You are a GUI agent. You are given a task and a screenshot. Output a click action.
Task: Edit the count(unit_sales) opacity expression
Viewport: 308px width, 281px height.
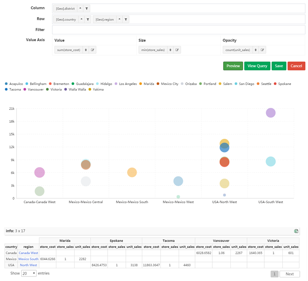[262, 50]
